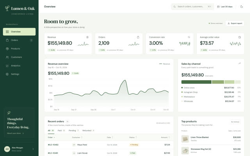Click the Average order value card icon
250x156 pixels.
pos(239,37)
